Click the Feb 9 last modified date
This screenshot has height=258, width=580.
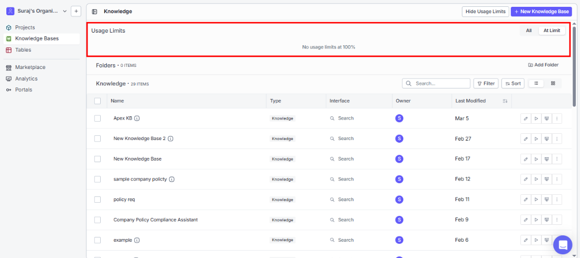point(462,220)
